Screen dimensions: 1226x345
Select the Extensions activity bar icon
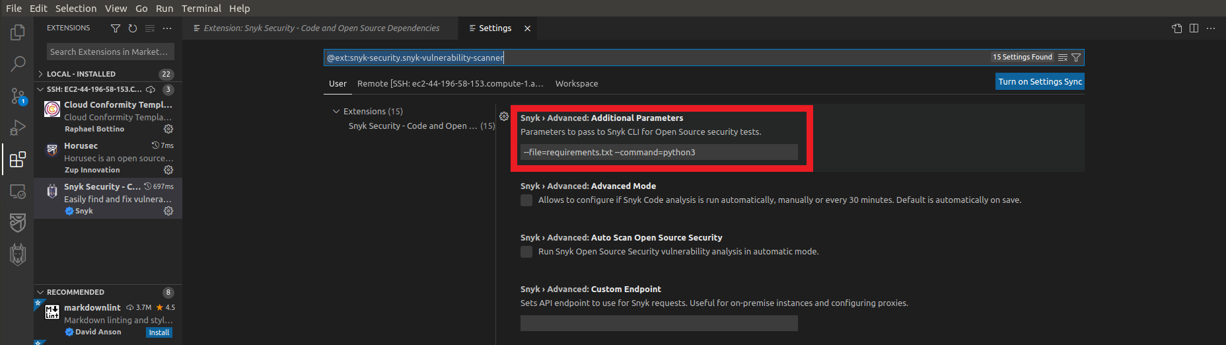[x=18, y=159]
